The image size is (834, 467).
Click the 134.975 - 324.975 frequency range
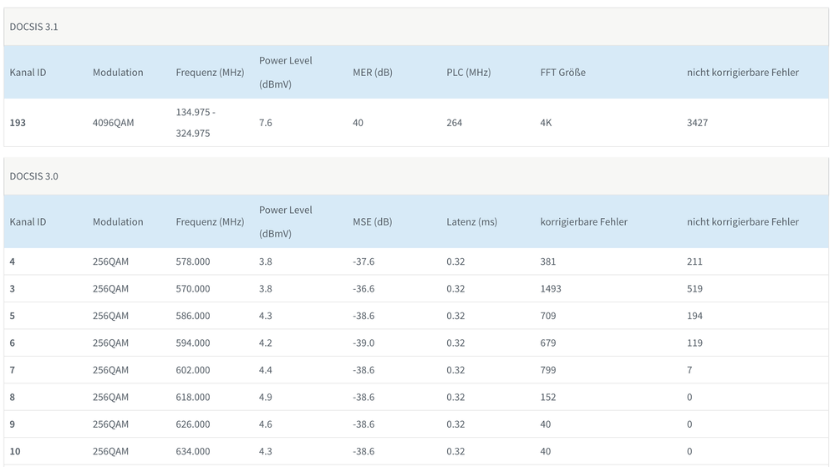click(197, 123)
